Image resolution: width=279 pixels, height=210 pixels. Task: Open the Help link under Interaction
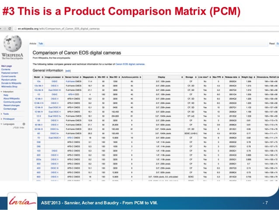click(x=6, y=95)
